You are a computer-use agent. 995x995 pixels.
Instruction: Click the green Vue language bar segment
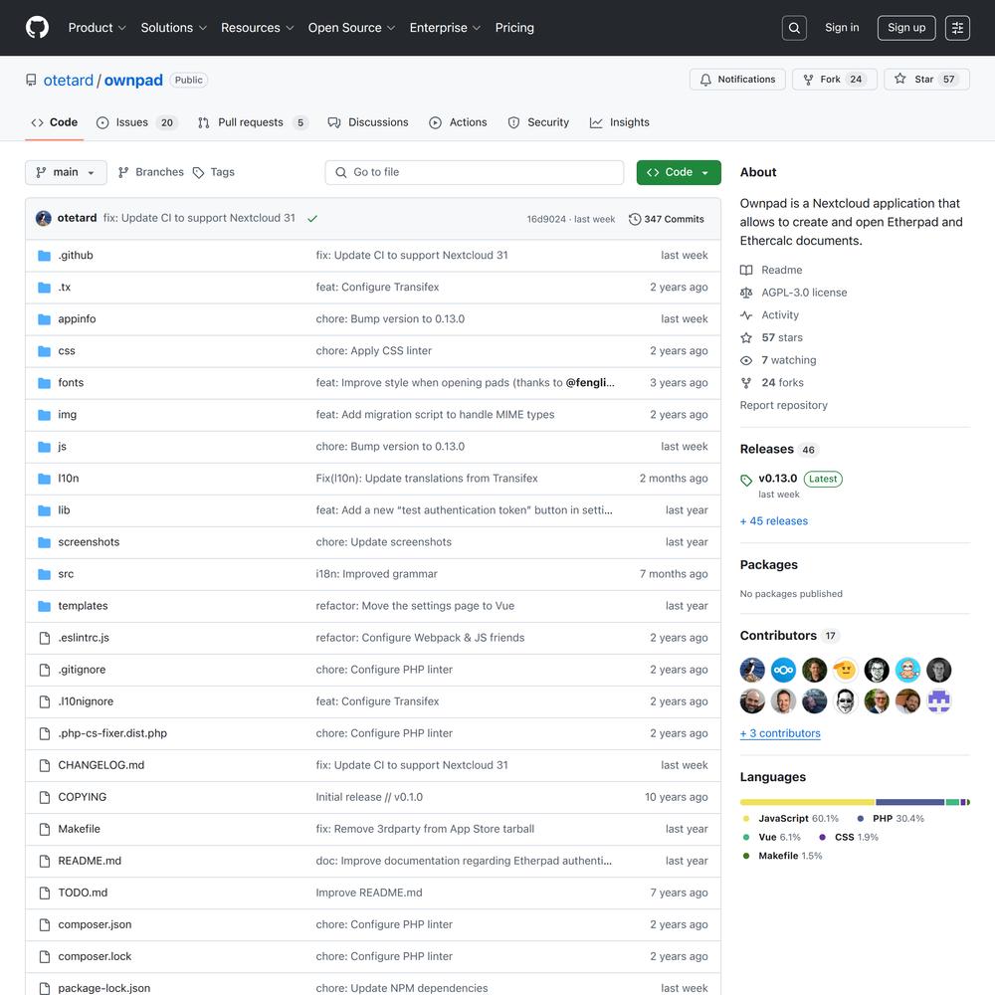point(952,803)
